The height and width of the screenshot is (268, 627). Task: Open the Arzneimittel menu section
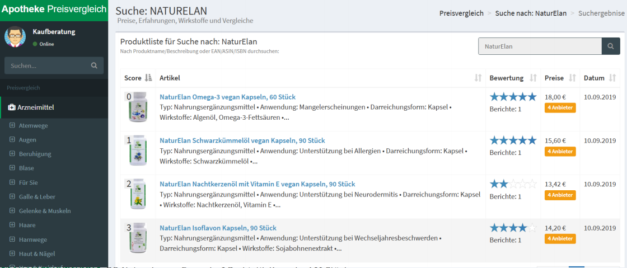tap(54, 107)
